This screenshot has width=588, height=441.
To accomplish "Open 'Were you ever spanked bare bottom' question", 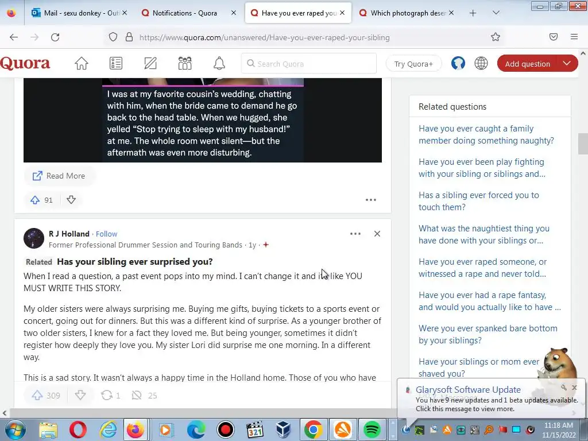I will click(488, 334).
